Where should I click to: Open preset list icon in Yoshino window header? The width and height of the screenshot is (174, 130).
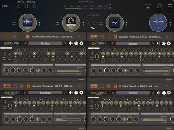coord(109,36)
